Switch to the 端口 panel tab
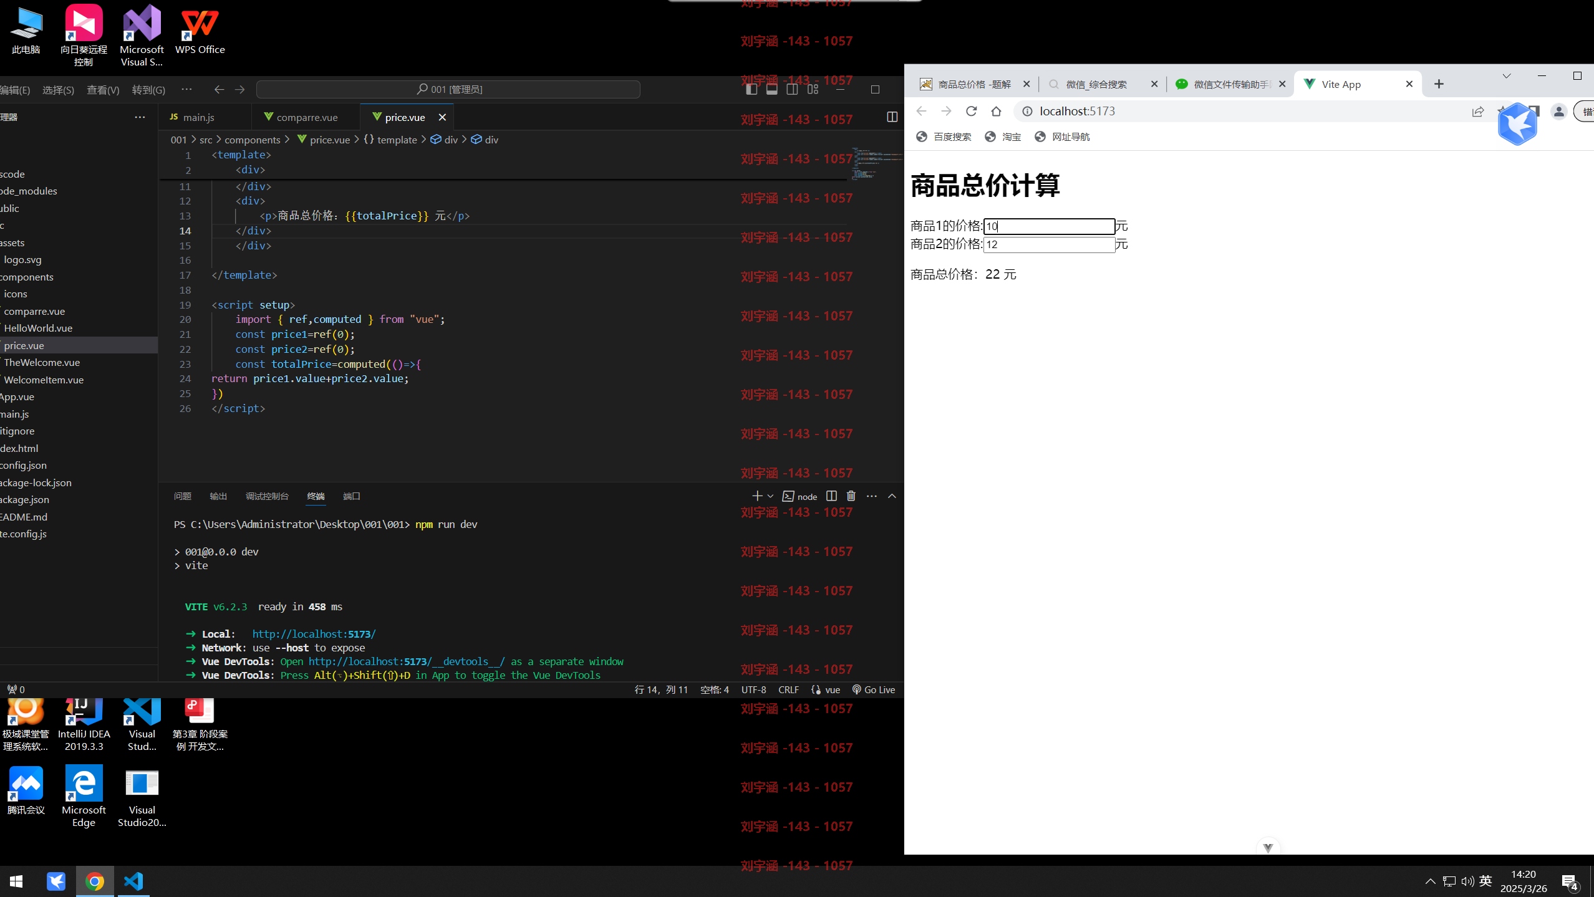Image resolution: width=1594 pixels, height=897 pixels. pyautogui.click(x=352, y=496)
